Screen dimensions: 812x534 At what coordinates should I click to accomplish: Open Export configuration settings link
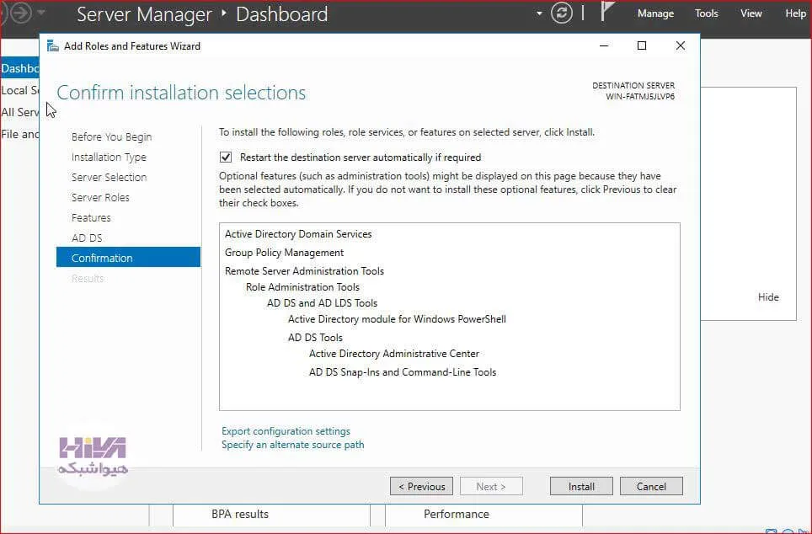tap(286, 431)
